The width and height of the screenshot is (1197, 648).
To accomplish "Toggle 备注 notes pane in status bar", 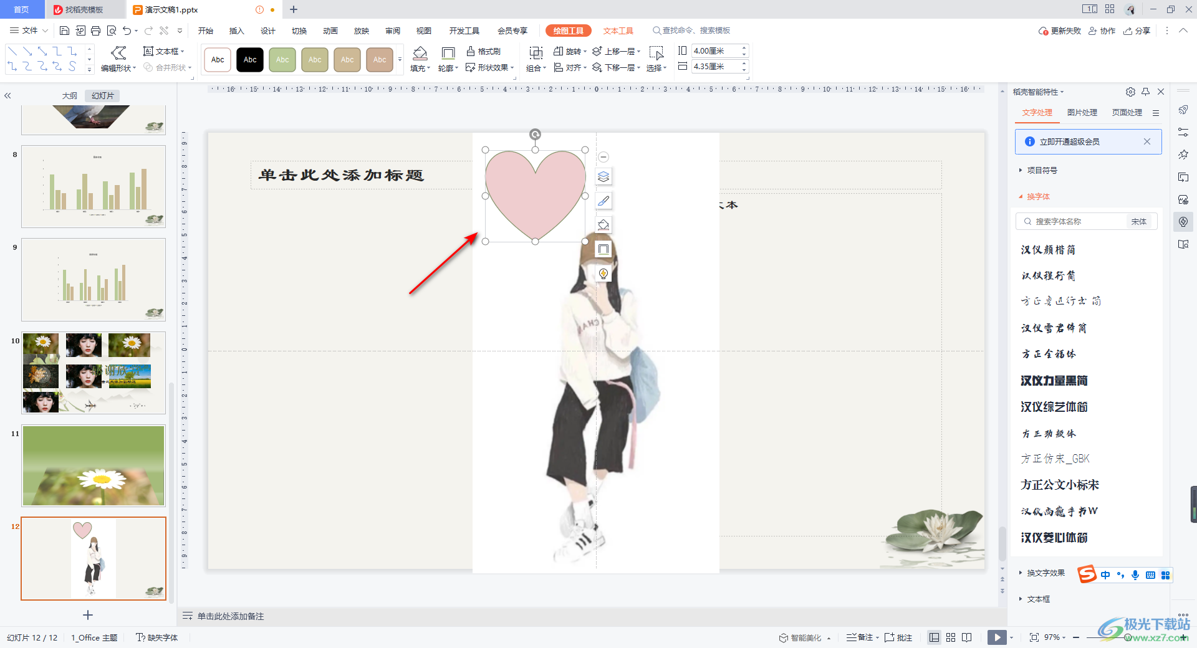I will [860, 637].
